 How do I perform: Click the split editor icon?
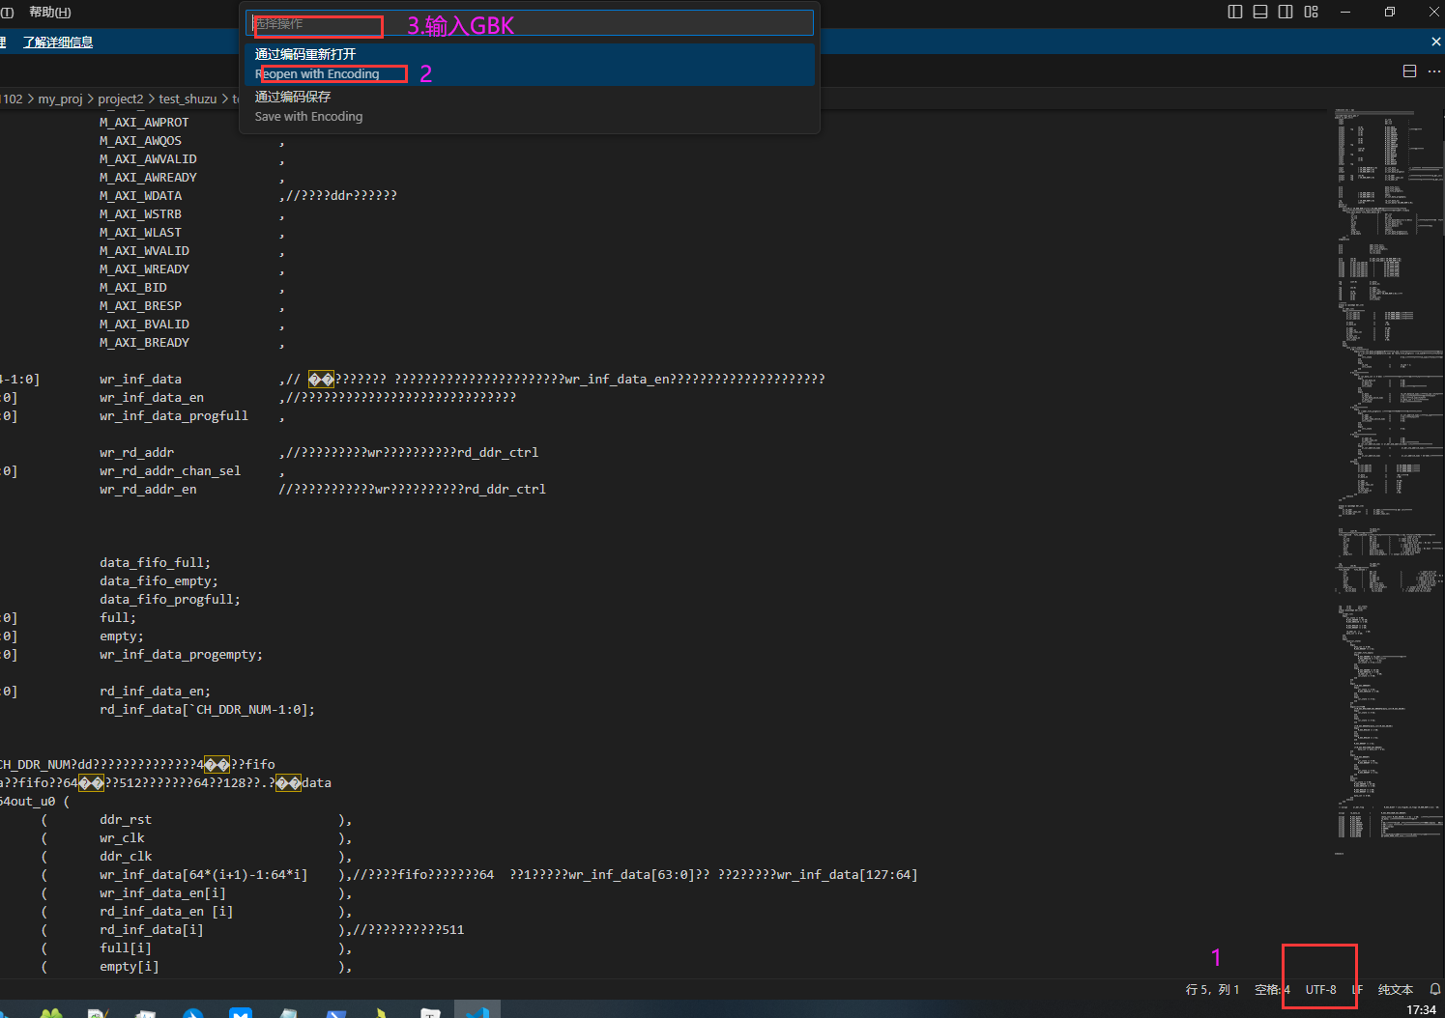click(x=1409, y=71)
